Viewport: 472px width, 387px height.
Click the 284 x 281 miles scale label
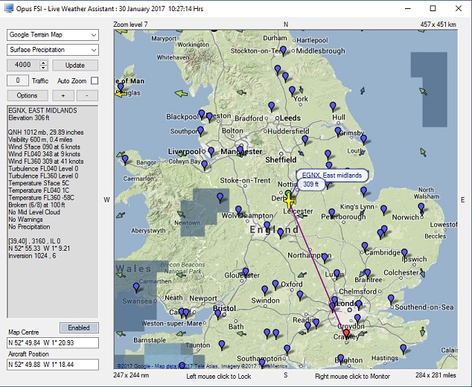tap(436, 375)
